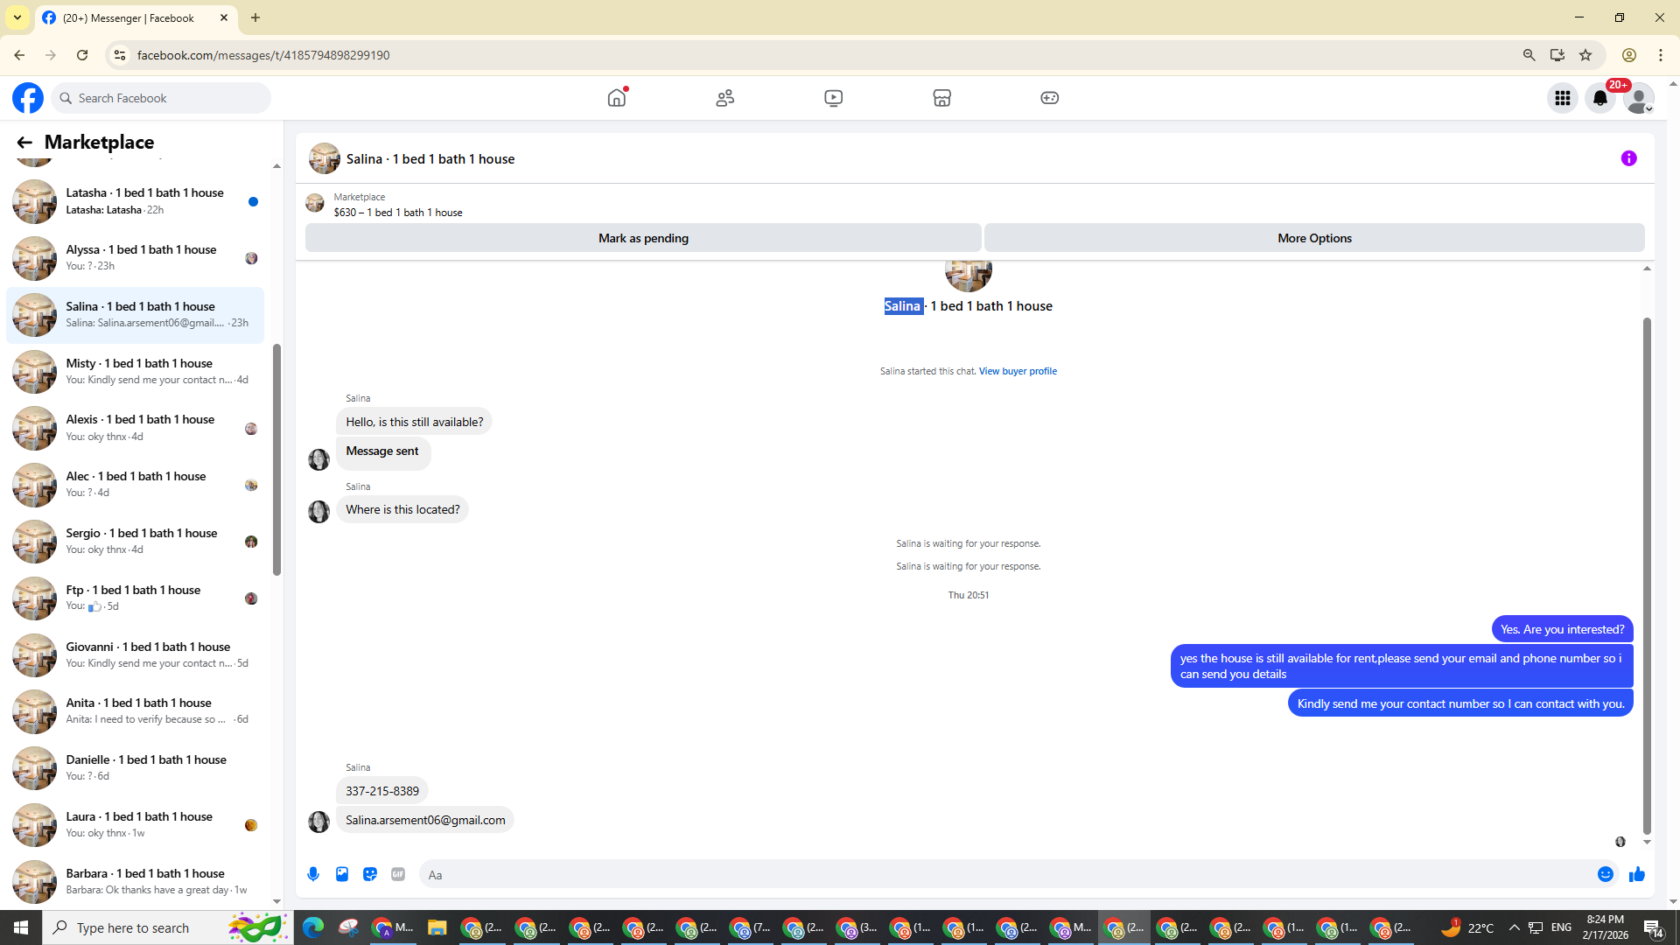Open the Facebook apps grid menu
This screenshot has height=945, width=1680.
(x=1562, y=98)
